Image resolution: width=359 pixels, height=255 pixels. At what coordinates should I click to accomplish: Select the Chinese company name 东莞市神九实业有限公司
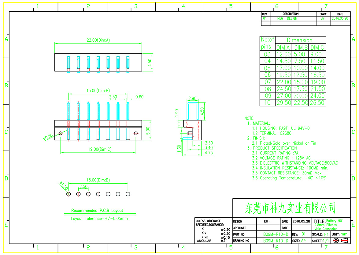point(290,208)
